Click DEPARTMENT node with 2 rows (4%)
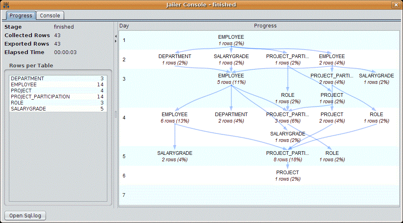Image resolution: width=403 pixels, height=223 pixels. [x=231, y=117]
